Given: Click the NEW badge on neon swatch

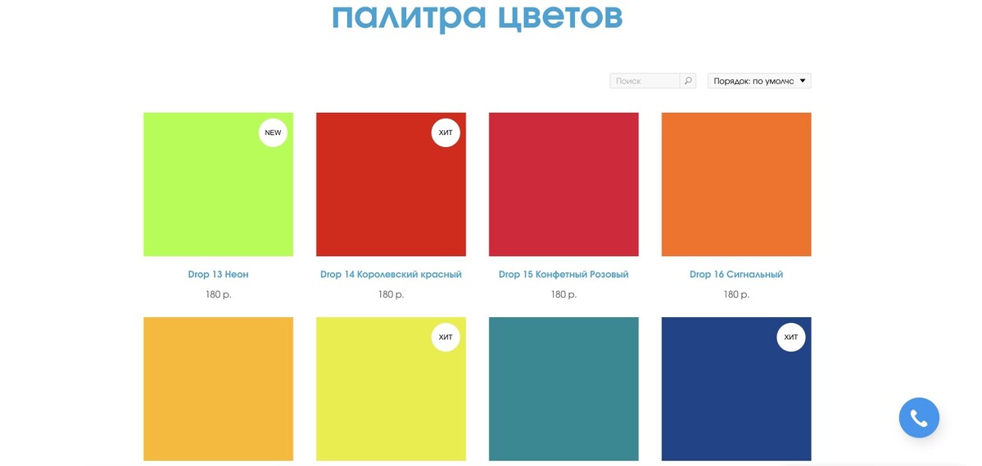Looking at the screenshot, I should point(273,132).
